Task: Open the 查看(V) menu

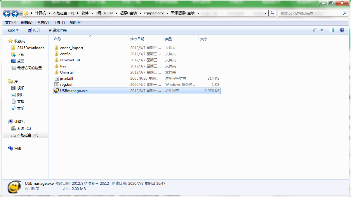Action: point(43,22)
